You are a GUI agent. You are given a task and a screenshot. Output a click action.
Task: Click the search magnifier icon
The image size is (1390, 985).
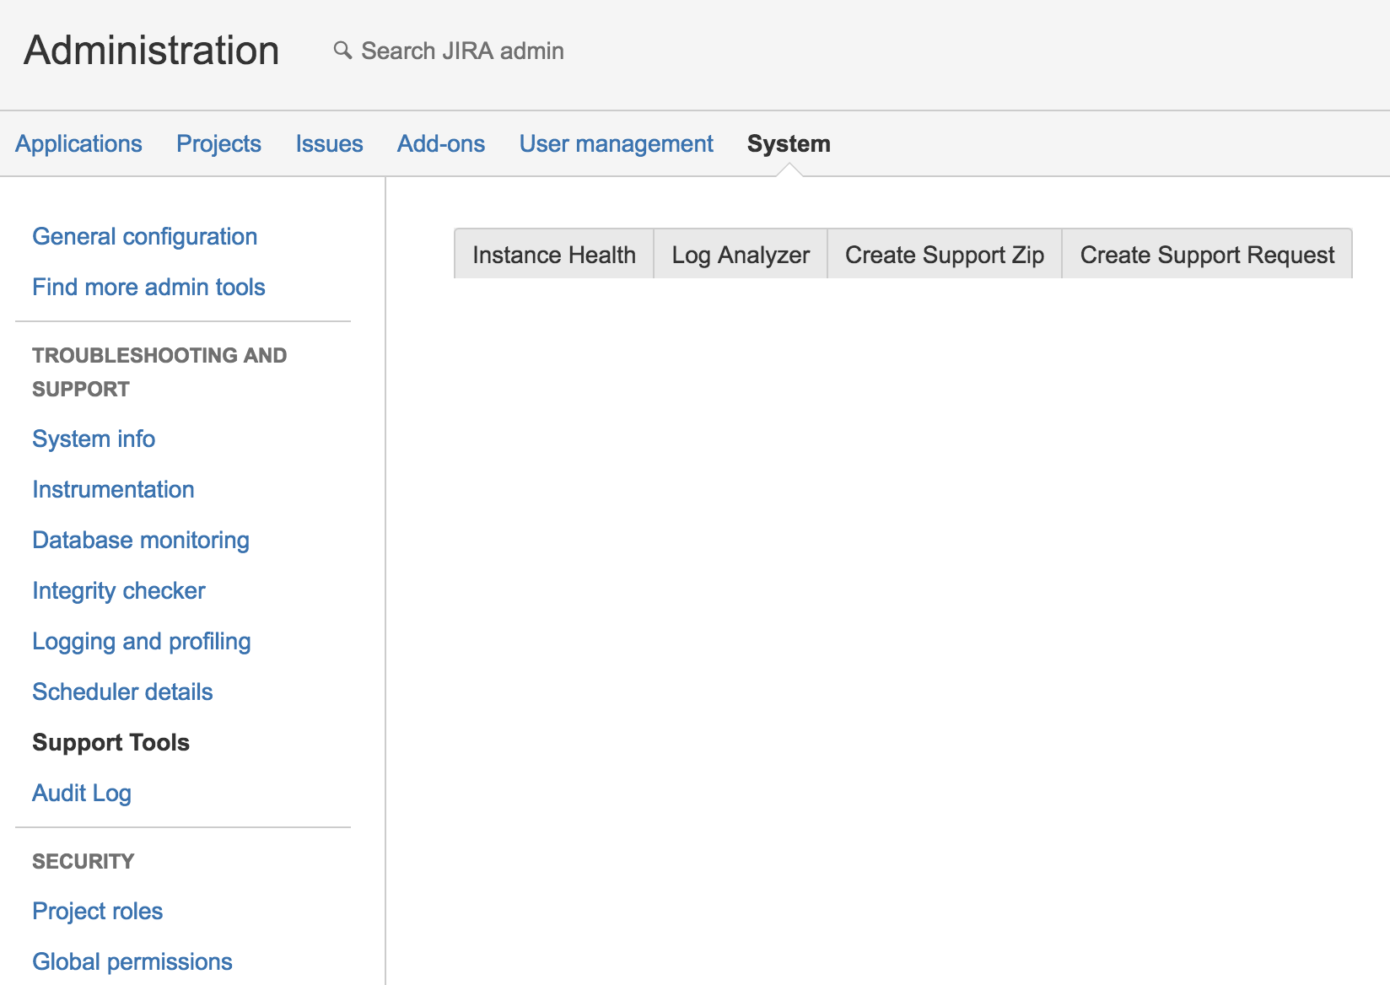[x=342, y=51]
